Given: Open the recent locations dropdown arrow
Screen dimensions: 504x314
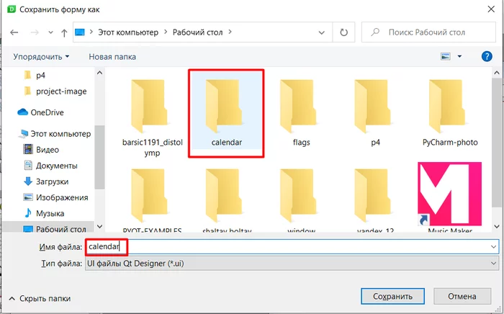Looking at the screenshot, I should click(x=50, y=32).
